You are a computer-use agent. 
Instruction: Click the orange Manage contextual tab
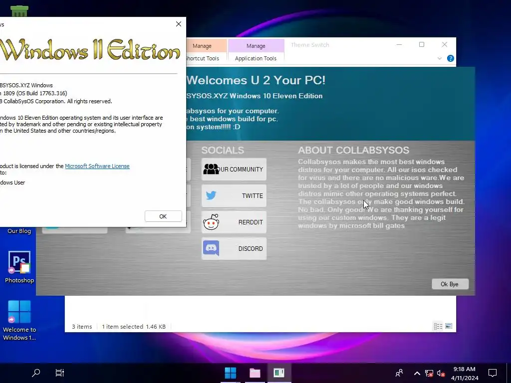point(207,46)
